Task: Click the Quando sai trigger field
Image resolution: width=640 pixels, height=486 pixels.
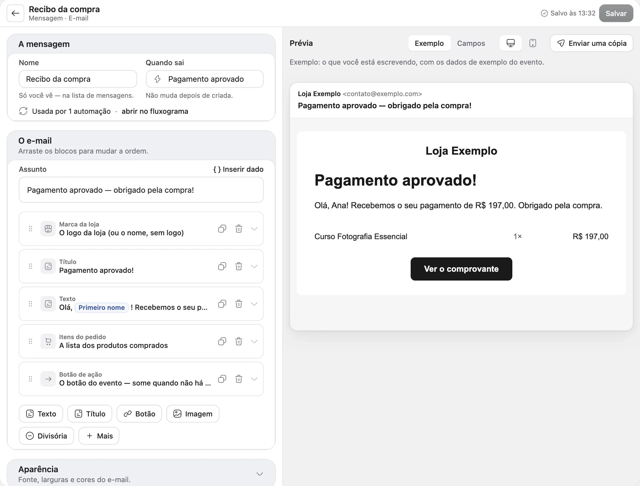Action: coord(205,79)
